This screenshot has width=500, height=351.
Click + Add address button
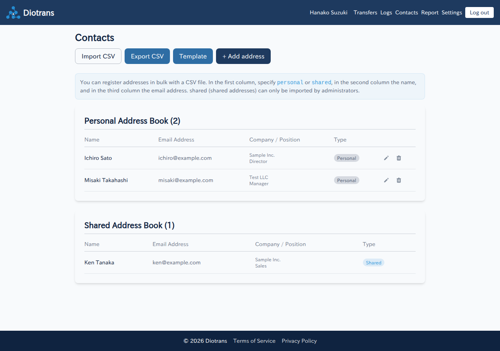coord(243,56)
